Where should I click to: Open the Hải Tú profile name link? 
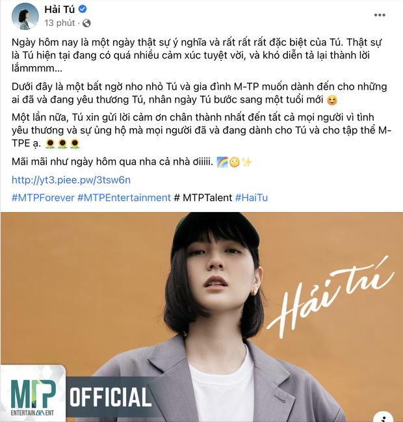click(x=59, y=9)
